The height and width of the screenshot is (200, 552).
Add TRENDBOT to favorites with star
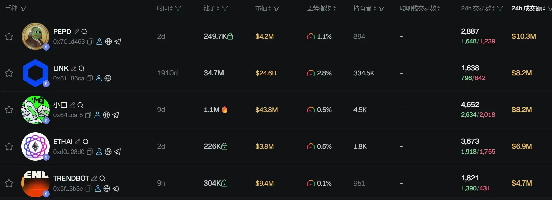coord(9,183)
